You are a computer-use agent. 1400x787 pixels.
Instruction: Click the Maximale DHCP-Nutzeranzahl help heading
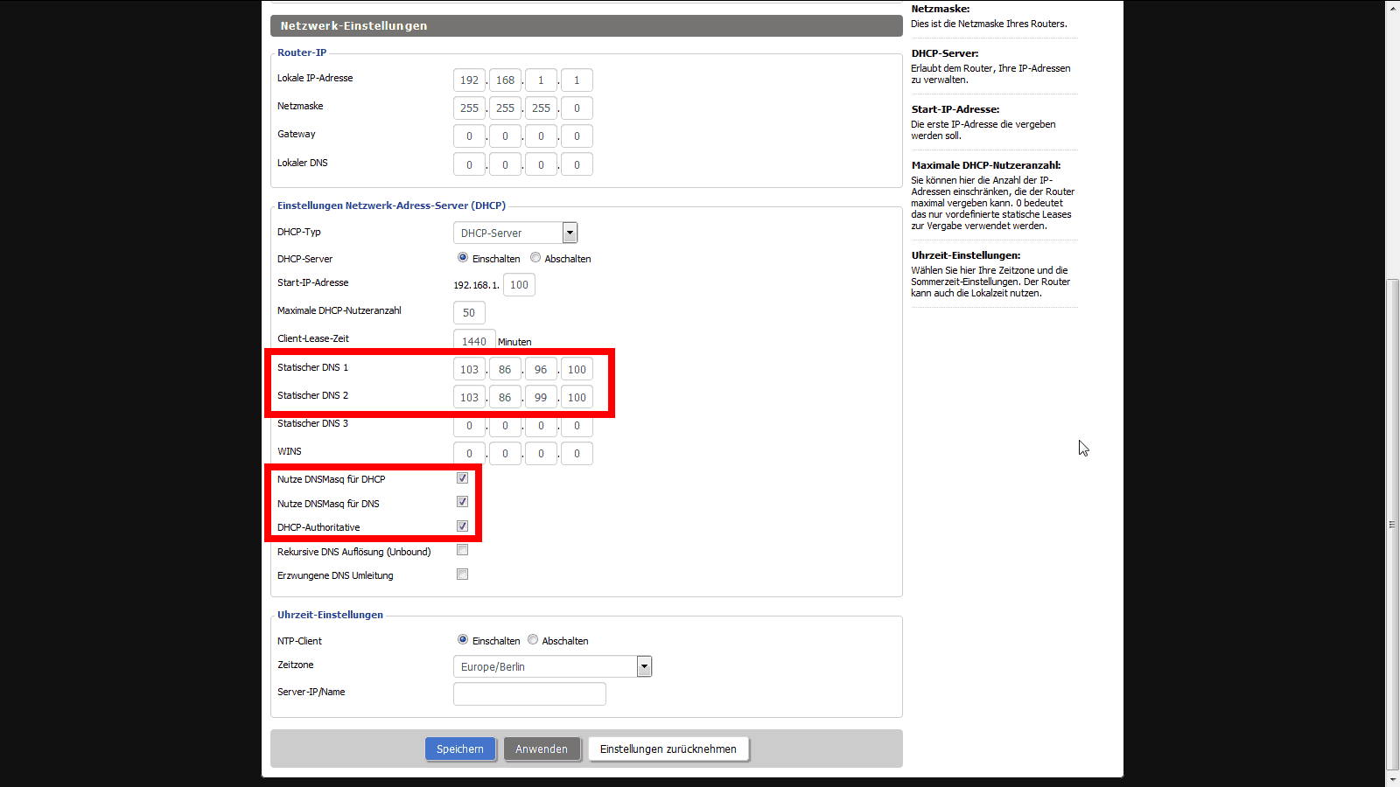click(986, 165)
